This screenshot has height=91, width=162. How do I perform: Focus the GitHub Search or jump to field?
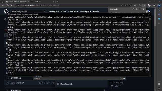coord(28,11)
